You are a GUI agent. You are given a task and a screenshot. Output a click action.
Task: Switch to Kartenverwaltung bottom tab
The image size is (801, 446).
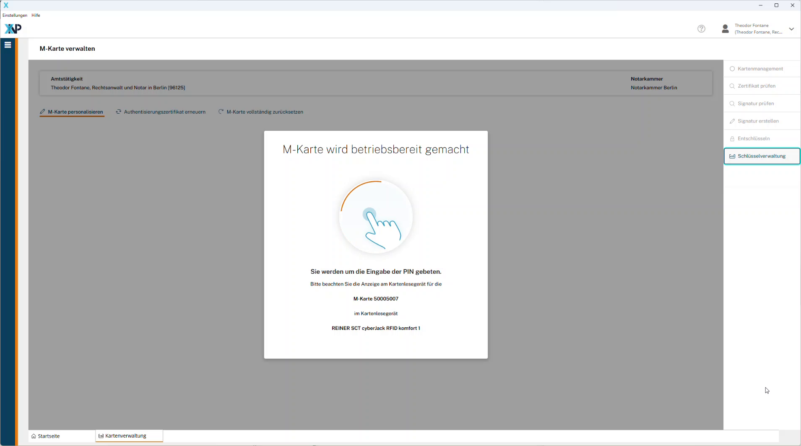[125, 436]
